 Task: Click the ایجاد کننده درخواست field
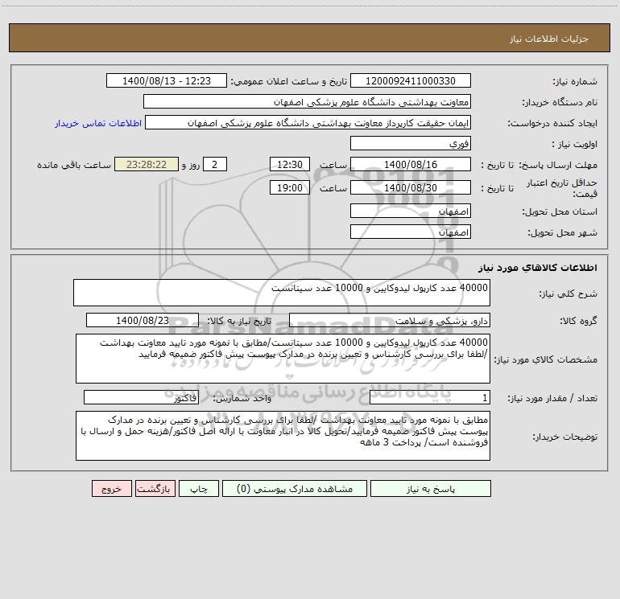(x=308, y=122)
